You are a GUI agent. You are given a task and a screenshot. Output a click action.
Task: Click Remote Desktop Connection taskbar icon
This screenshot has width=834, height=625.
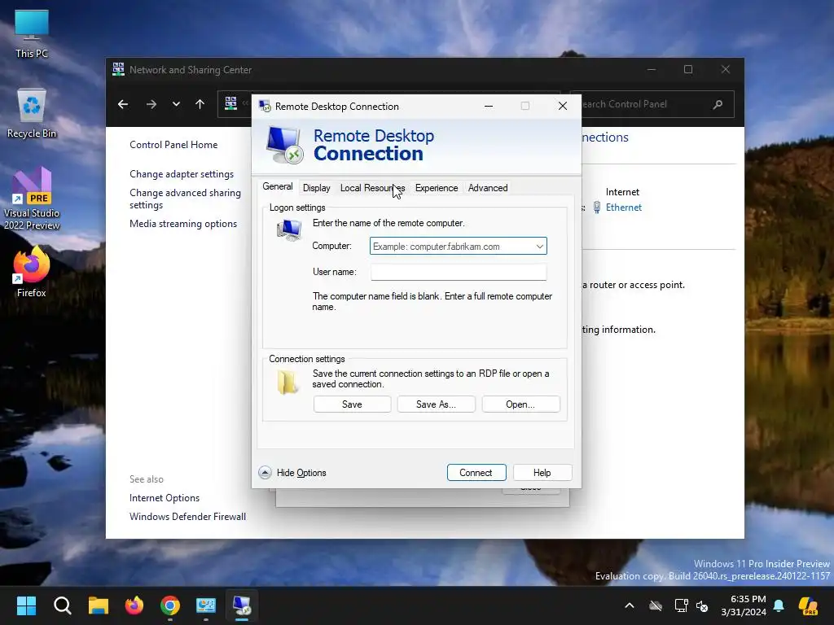coord(242,605)
